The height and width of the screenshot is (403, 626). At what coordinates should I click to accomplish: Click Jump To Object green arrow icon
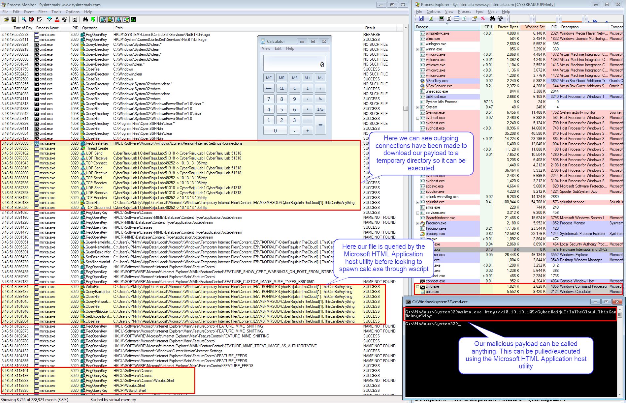pos(93,20)
